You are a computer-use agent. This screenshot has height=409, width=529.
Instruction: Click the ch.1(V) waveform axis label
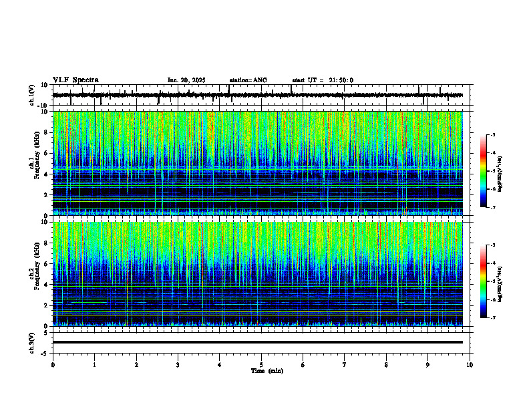click(x=31, y=95)
